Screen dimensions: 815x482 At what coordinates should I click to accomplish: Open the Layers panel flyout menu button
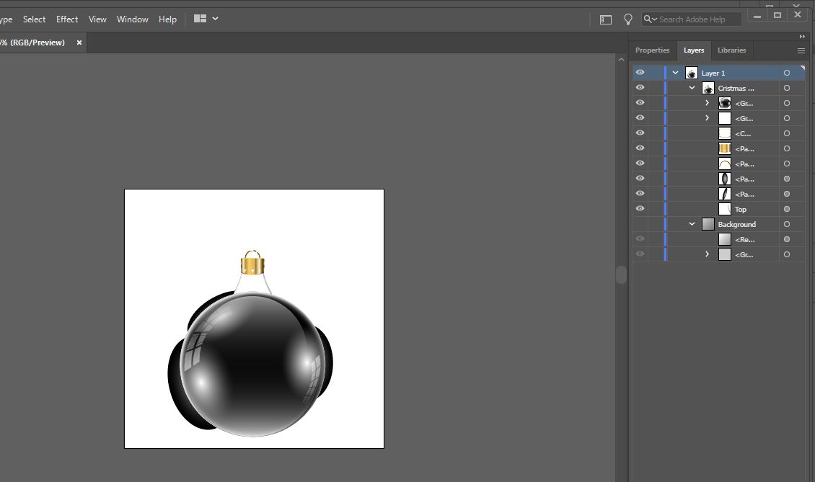point(801,50)
